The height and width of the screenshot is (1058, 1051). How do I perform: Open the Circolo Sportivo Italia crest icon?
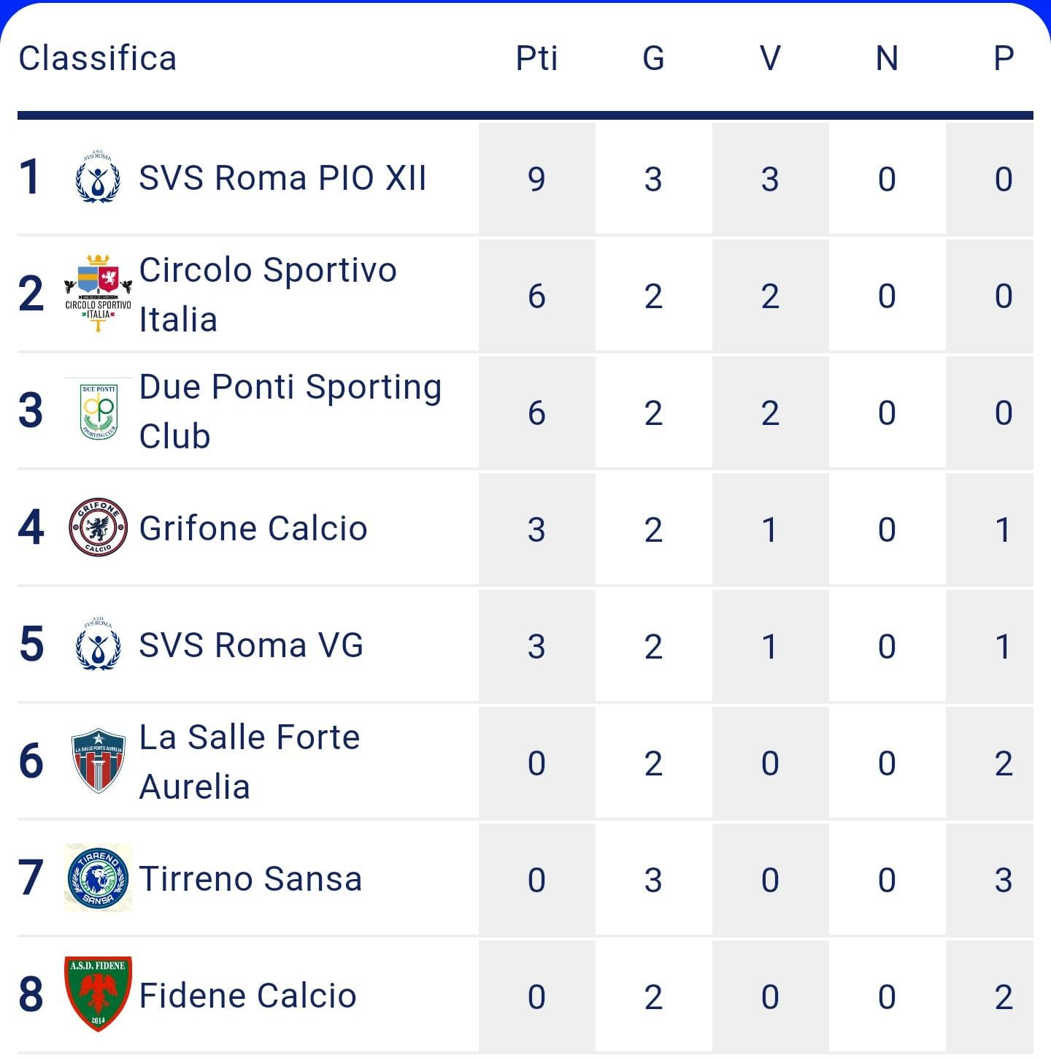98,294
